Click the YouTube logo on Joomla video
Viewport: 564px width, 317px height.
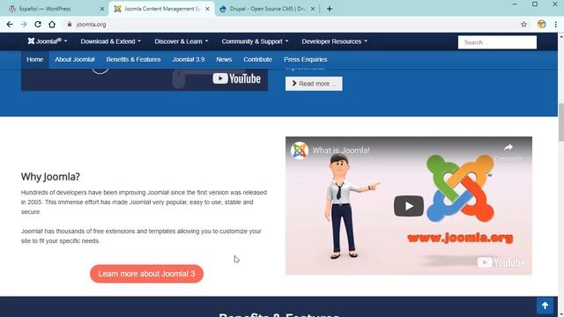501,262
